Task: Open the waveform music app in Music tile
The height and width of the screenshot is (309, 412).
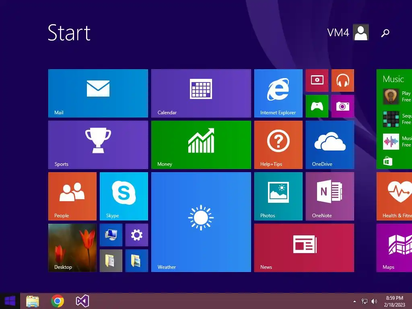Action: click(391, 142)
